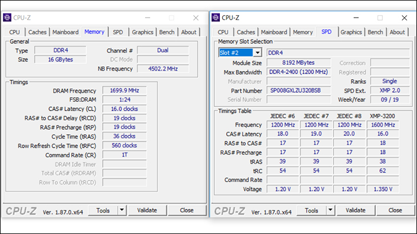Click the DDR4 slot type field in SPD
The width and height of the screenshot is (417, 234).
coord(338,53)
